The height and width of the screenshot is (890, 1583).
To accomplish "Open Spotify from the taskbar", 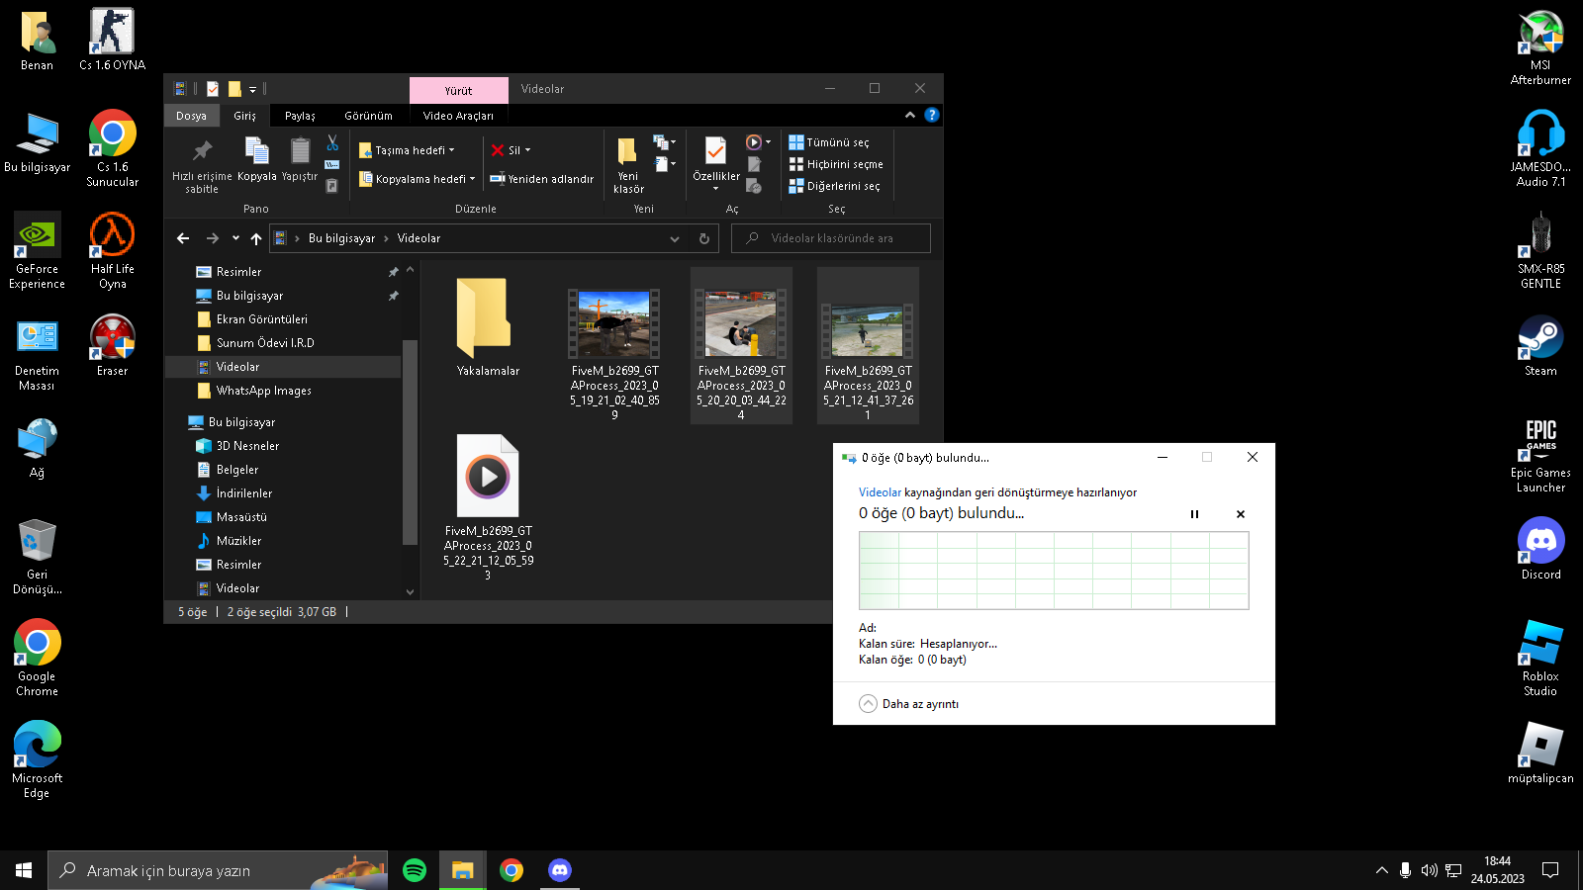I will pos(415,870).
